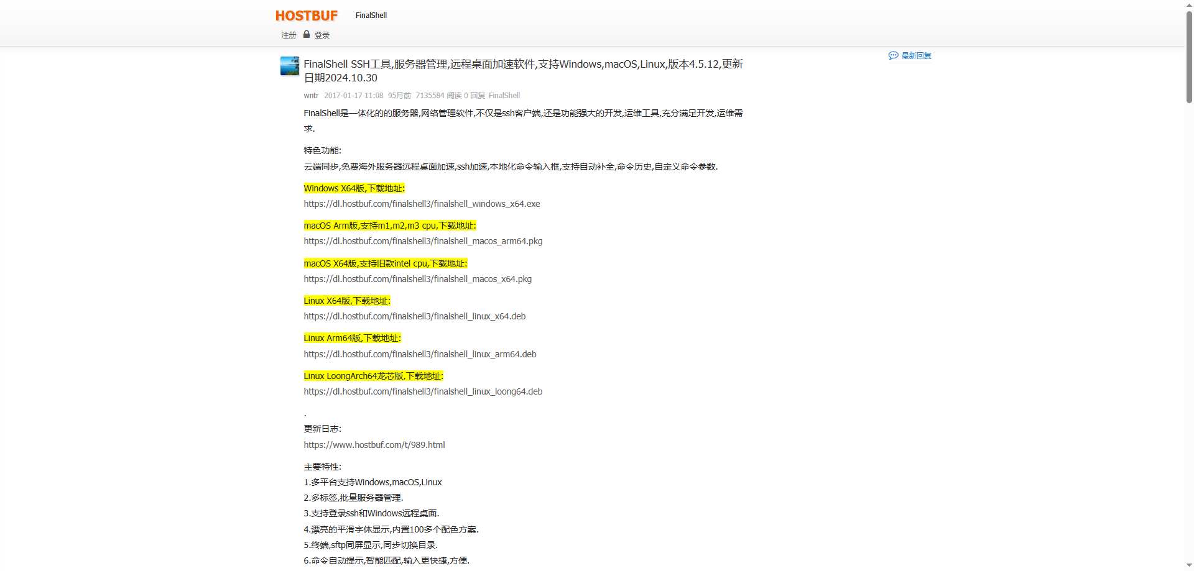Click the 主要特性 heading text
Image resolution: width=1194 pixels, height=571 pixels.
pyautogui.click(x=323, y=467)
